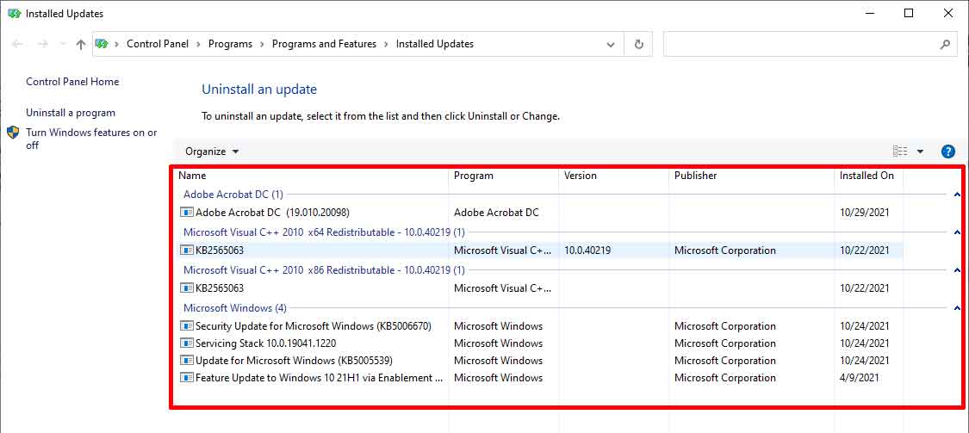Click icon of Adobe Acrobat DC update row
The width and height of the screenshot is (969, 433).
187,213
